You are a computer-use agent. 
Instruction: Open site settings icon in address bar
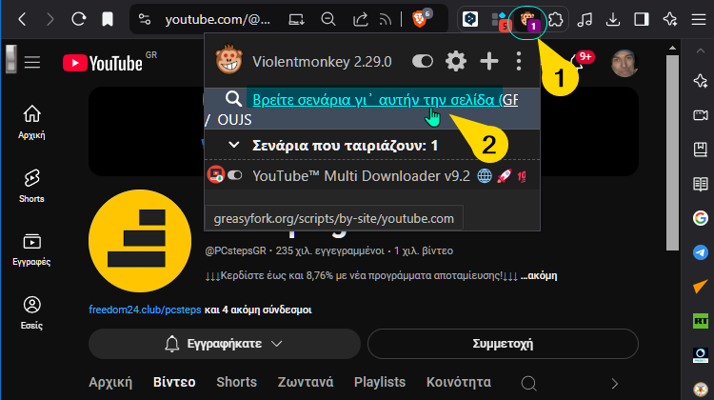point(145,19)
